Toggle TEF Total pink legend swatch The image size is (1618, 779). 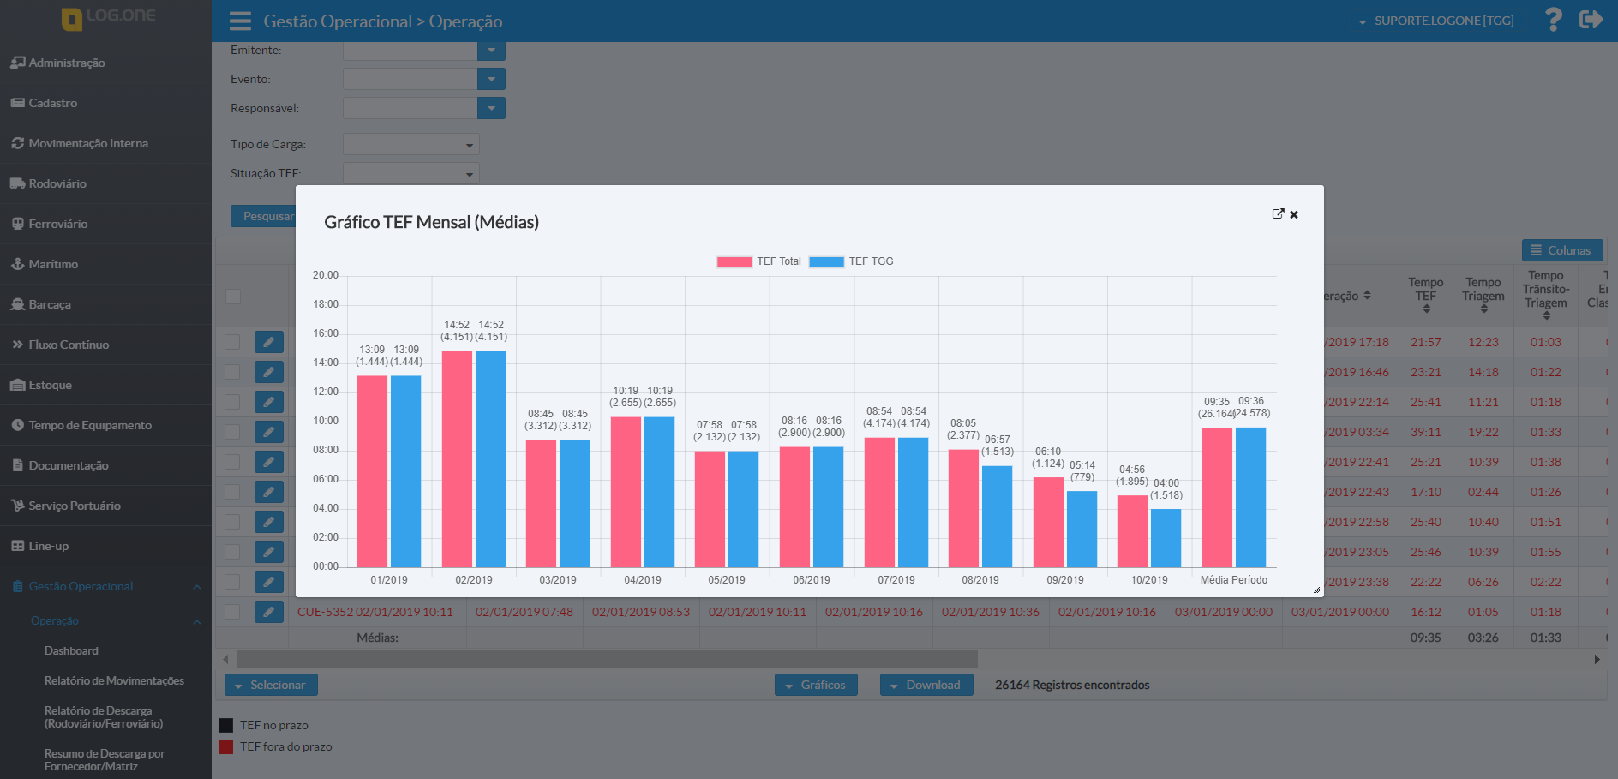[x=734, y=262]
